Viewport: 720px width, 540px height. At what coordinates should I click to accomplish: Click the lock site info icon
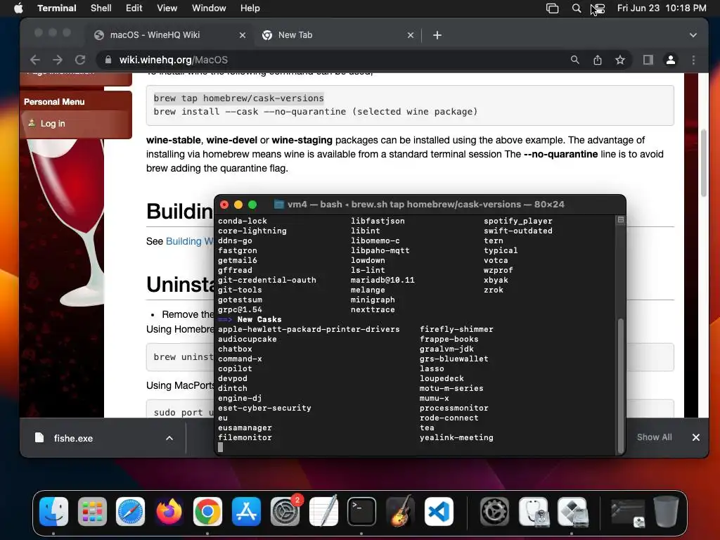(x=108, y=60)
